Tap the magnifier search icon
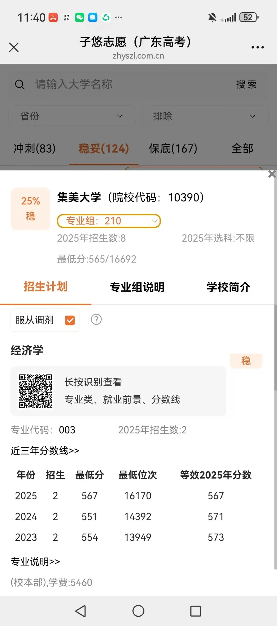The height and width of the screenshot is (626, 277). click(x=20, y=84)
